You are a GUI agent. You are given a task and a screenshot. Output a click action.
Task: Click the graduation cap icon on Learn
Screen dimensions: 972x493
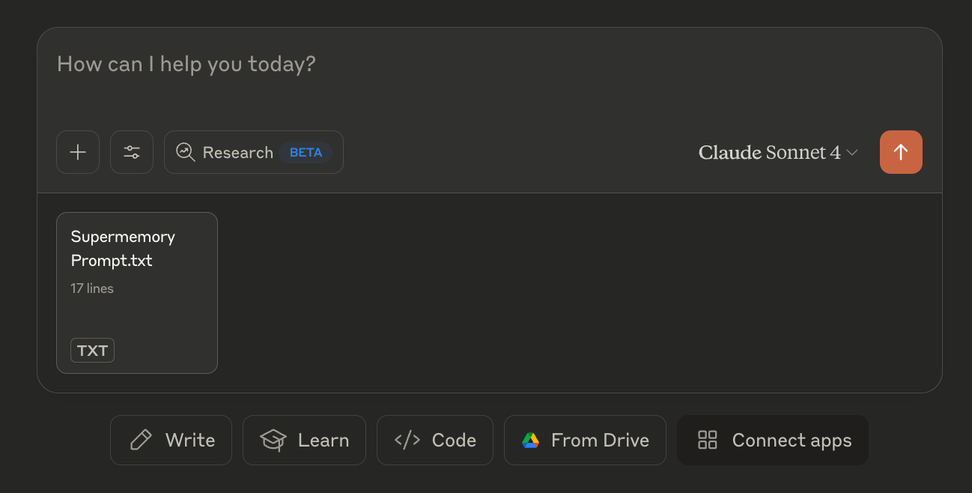coord(273,440)
